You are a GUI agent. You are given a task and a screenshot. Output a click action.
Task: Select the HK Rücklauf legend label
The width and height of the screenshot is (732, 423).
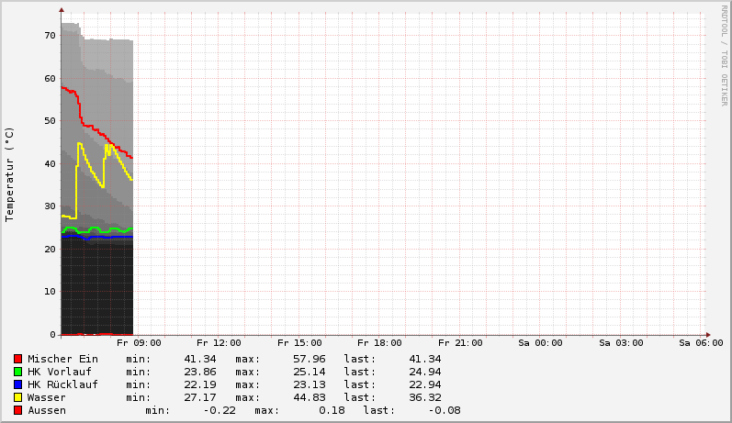pos(62,384)
